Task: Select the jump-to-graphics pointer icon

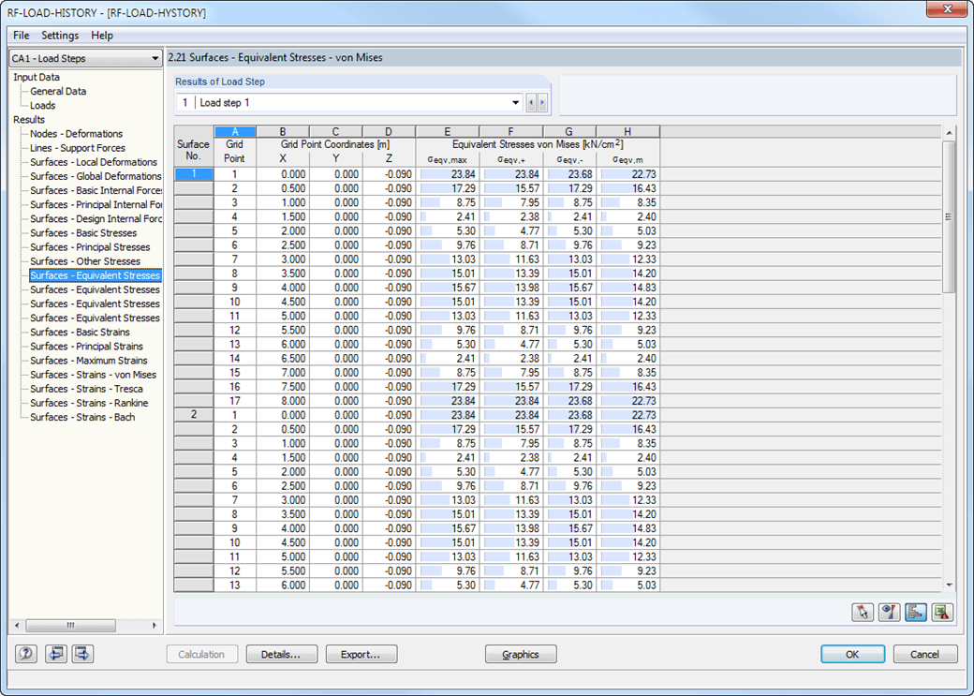Action: pyautogui.click(x=862, y=612)
